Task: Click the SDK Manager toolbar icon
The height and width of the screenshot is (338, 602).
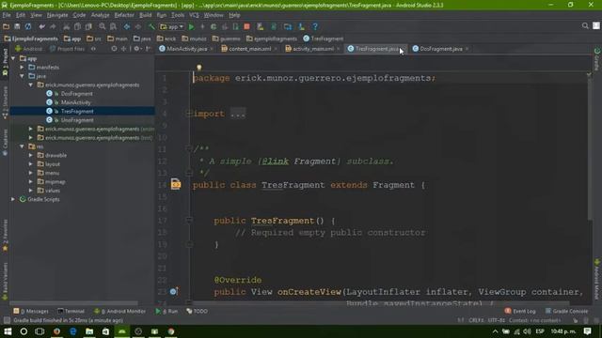Action: pyautogui.click(x=301, y=26)
